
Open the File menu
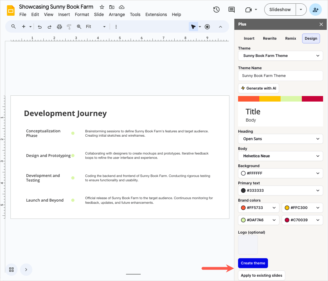(23, 14)
